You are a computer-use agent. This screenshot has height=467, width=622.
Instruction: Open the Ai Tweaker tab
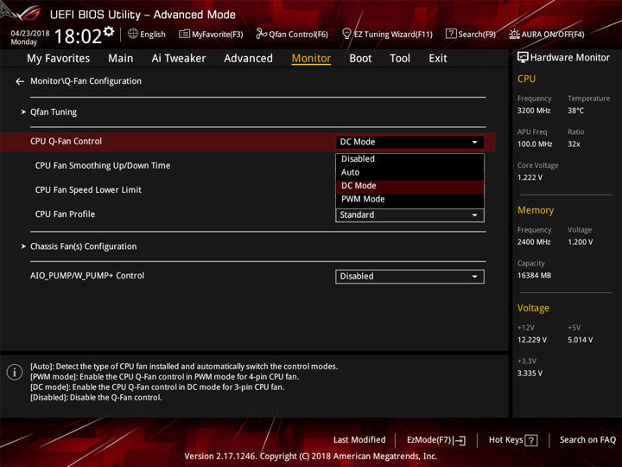tap(179, 59)
